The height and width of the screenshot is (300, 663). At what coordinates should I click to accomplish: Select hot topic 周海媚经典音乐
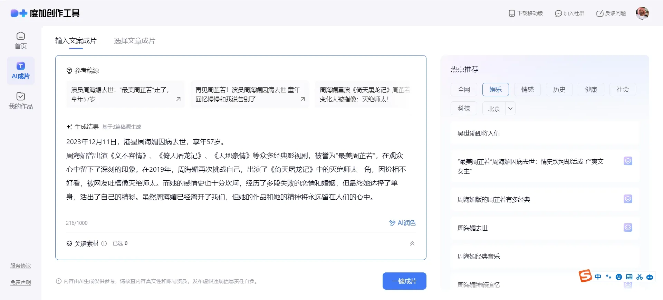click(545, 257)
